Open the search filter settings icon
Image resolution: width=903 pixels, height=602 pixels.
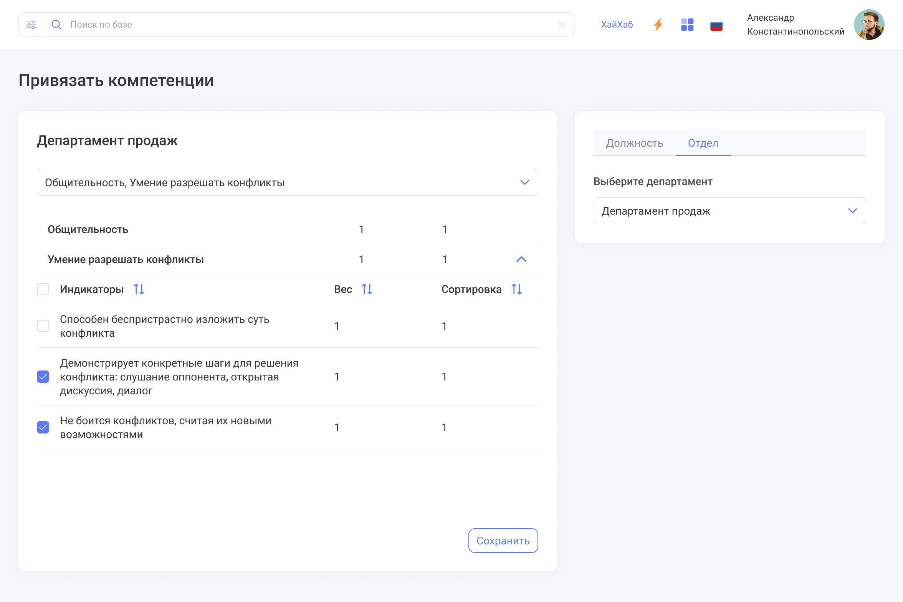31,25
